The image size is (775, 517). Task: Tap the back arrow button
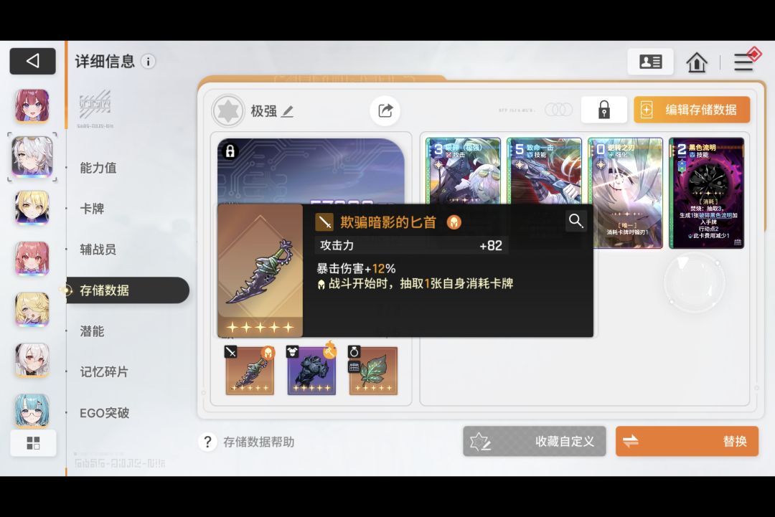tap(32, 61)
